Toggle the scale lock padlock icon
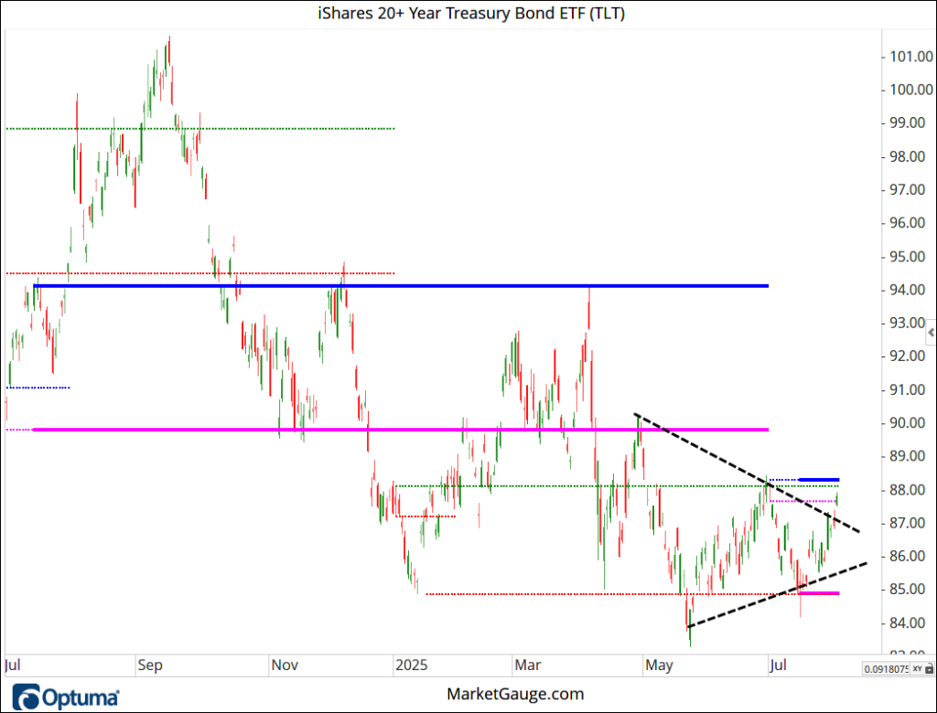Screen dimensions: 937x713 coord(928,669)
